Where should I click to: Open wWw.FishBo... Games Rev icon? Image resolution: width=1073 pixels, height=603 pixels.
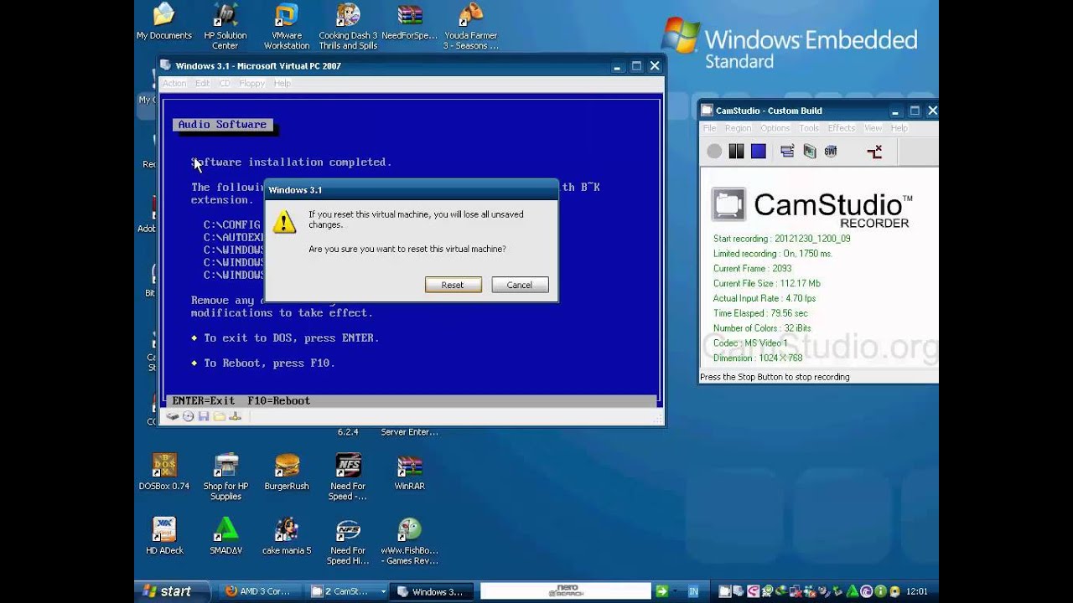(x=409, y=542)
